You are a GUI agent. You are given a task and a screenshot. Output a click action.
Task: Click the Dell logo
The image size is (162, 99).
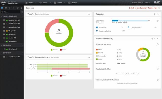(x=3, y=3)
